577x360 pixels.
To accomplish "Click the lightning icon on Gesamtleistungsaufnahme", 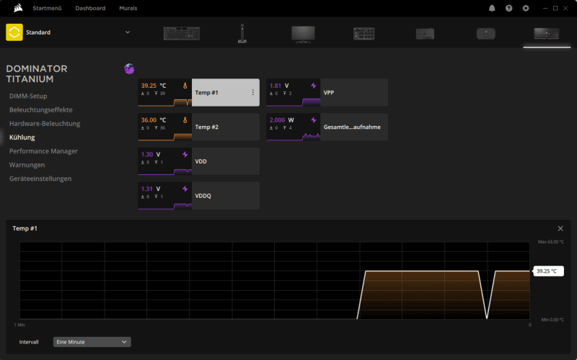I will point(314,120).
